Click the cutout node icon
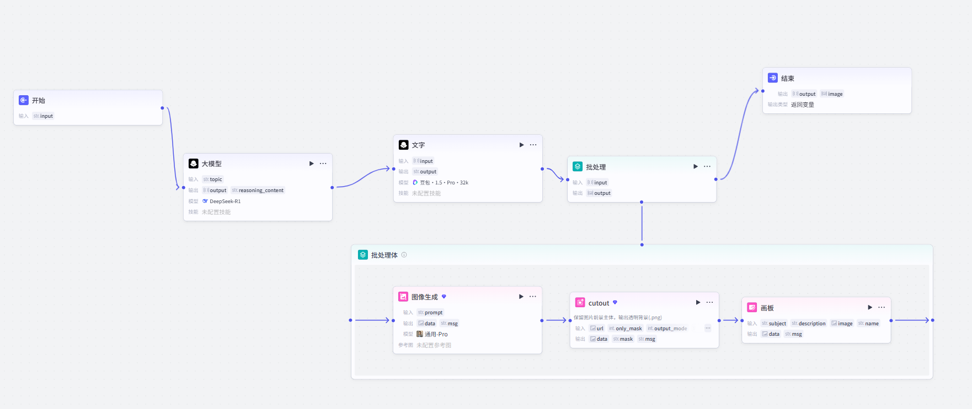The width and height of the screenshot is (972, 409). [580, 303]
